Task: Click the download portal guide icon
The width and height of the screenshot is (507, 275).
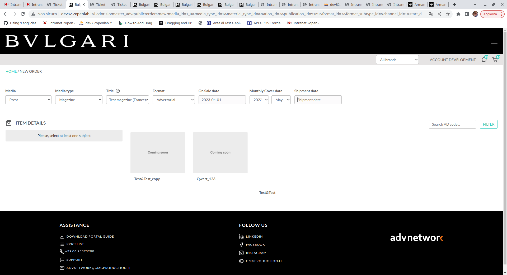Action: tap(62, 237)
